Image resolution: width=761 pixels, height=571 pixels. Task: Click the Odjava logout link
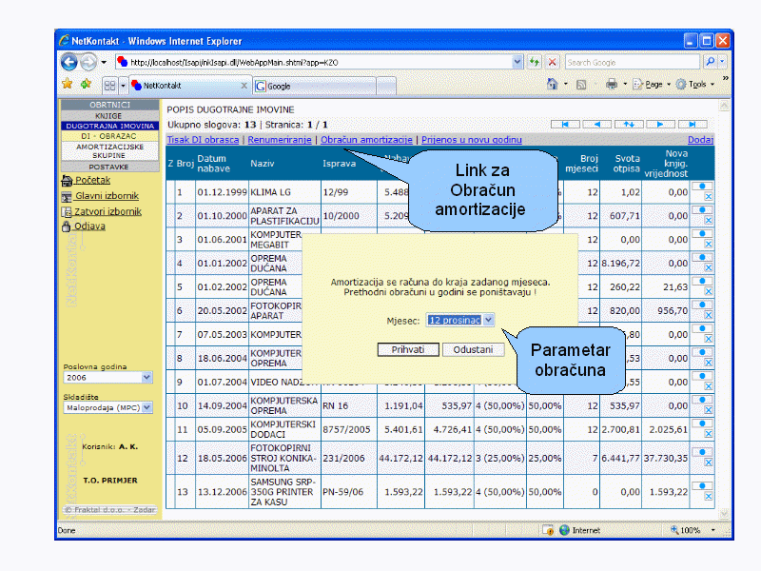coord(89,226)
